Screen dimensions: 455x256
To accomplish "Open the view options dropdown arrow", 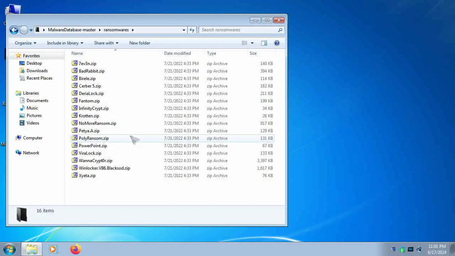I will tap(252, 43).
